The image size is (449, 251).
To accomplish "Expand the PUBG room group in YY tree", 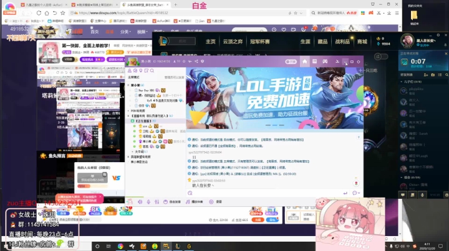I will [128, 111].
